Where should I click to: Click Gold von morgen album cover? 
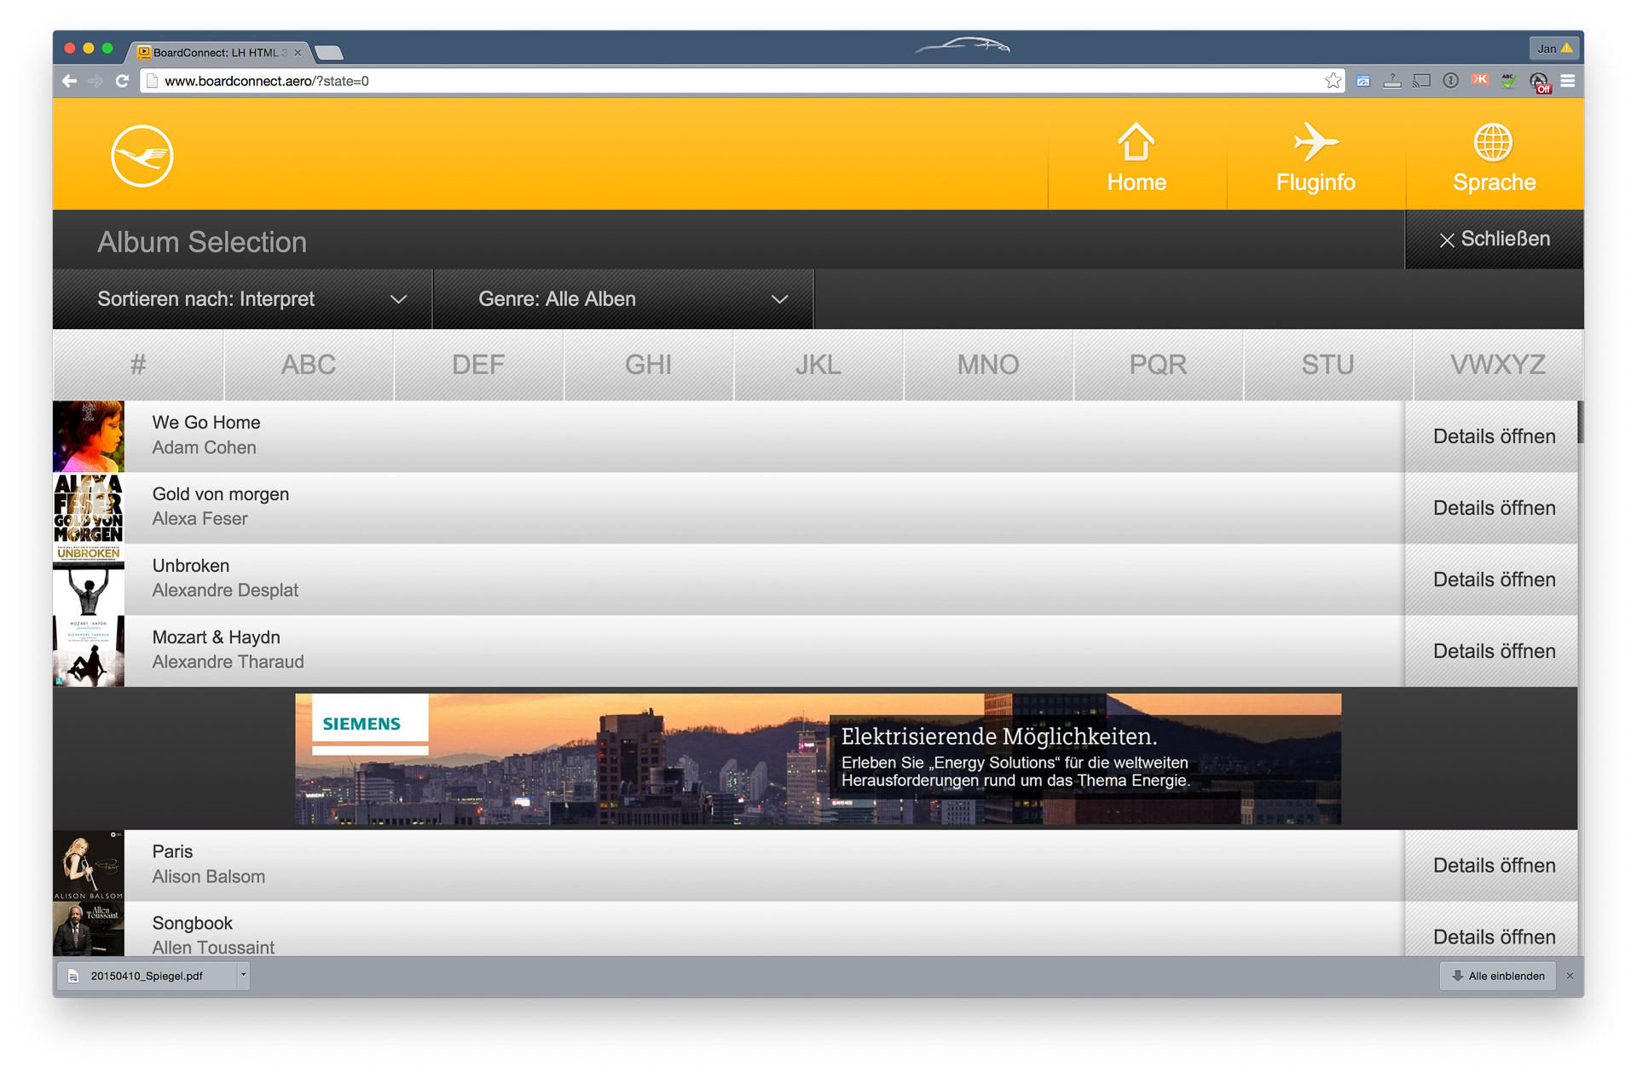(89, 508)
